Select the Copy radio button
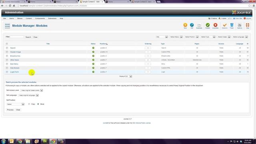 [x=29, y=104]
